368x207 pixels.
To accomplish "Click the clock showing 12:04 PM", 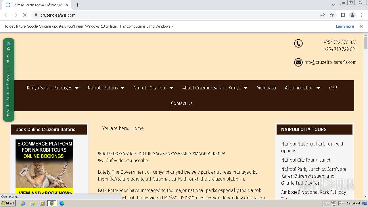I will (x=353, y=203).
